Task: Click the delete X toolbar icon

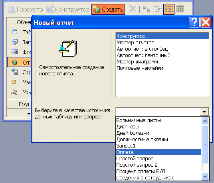Action: (133, 9)
